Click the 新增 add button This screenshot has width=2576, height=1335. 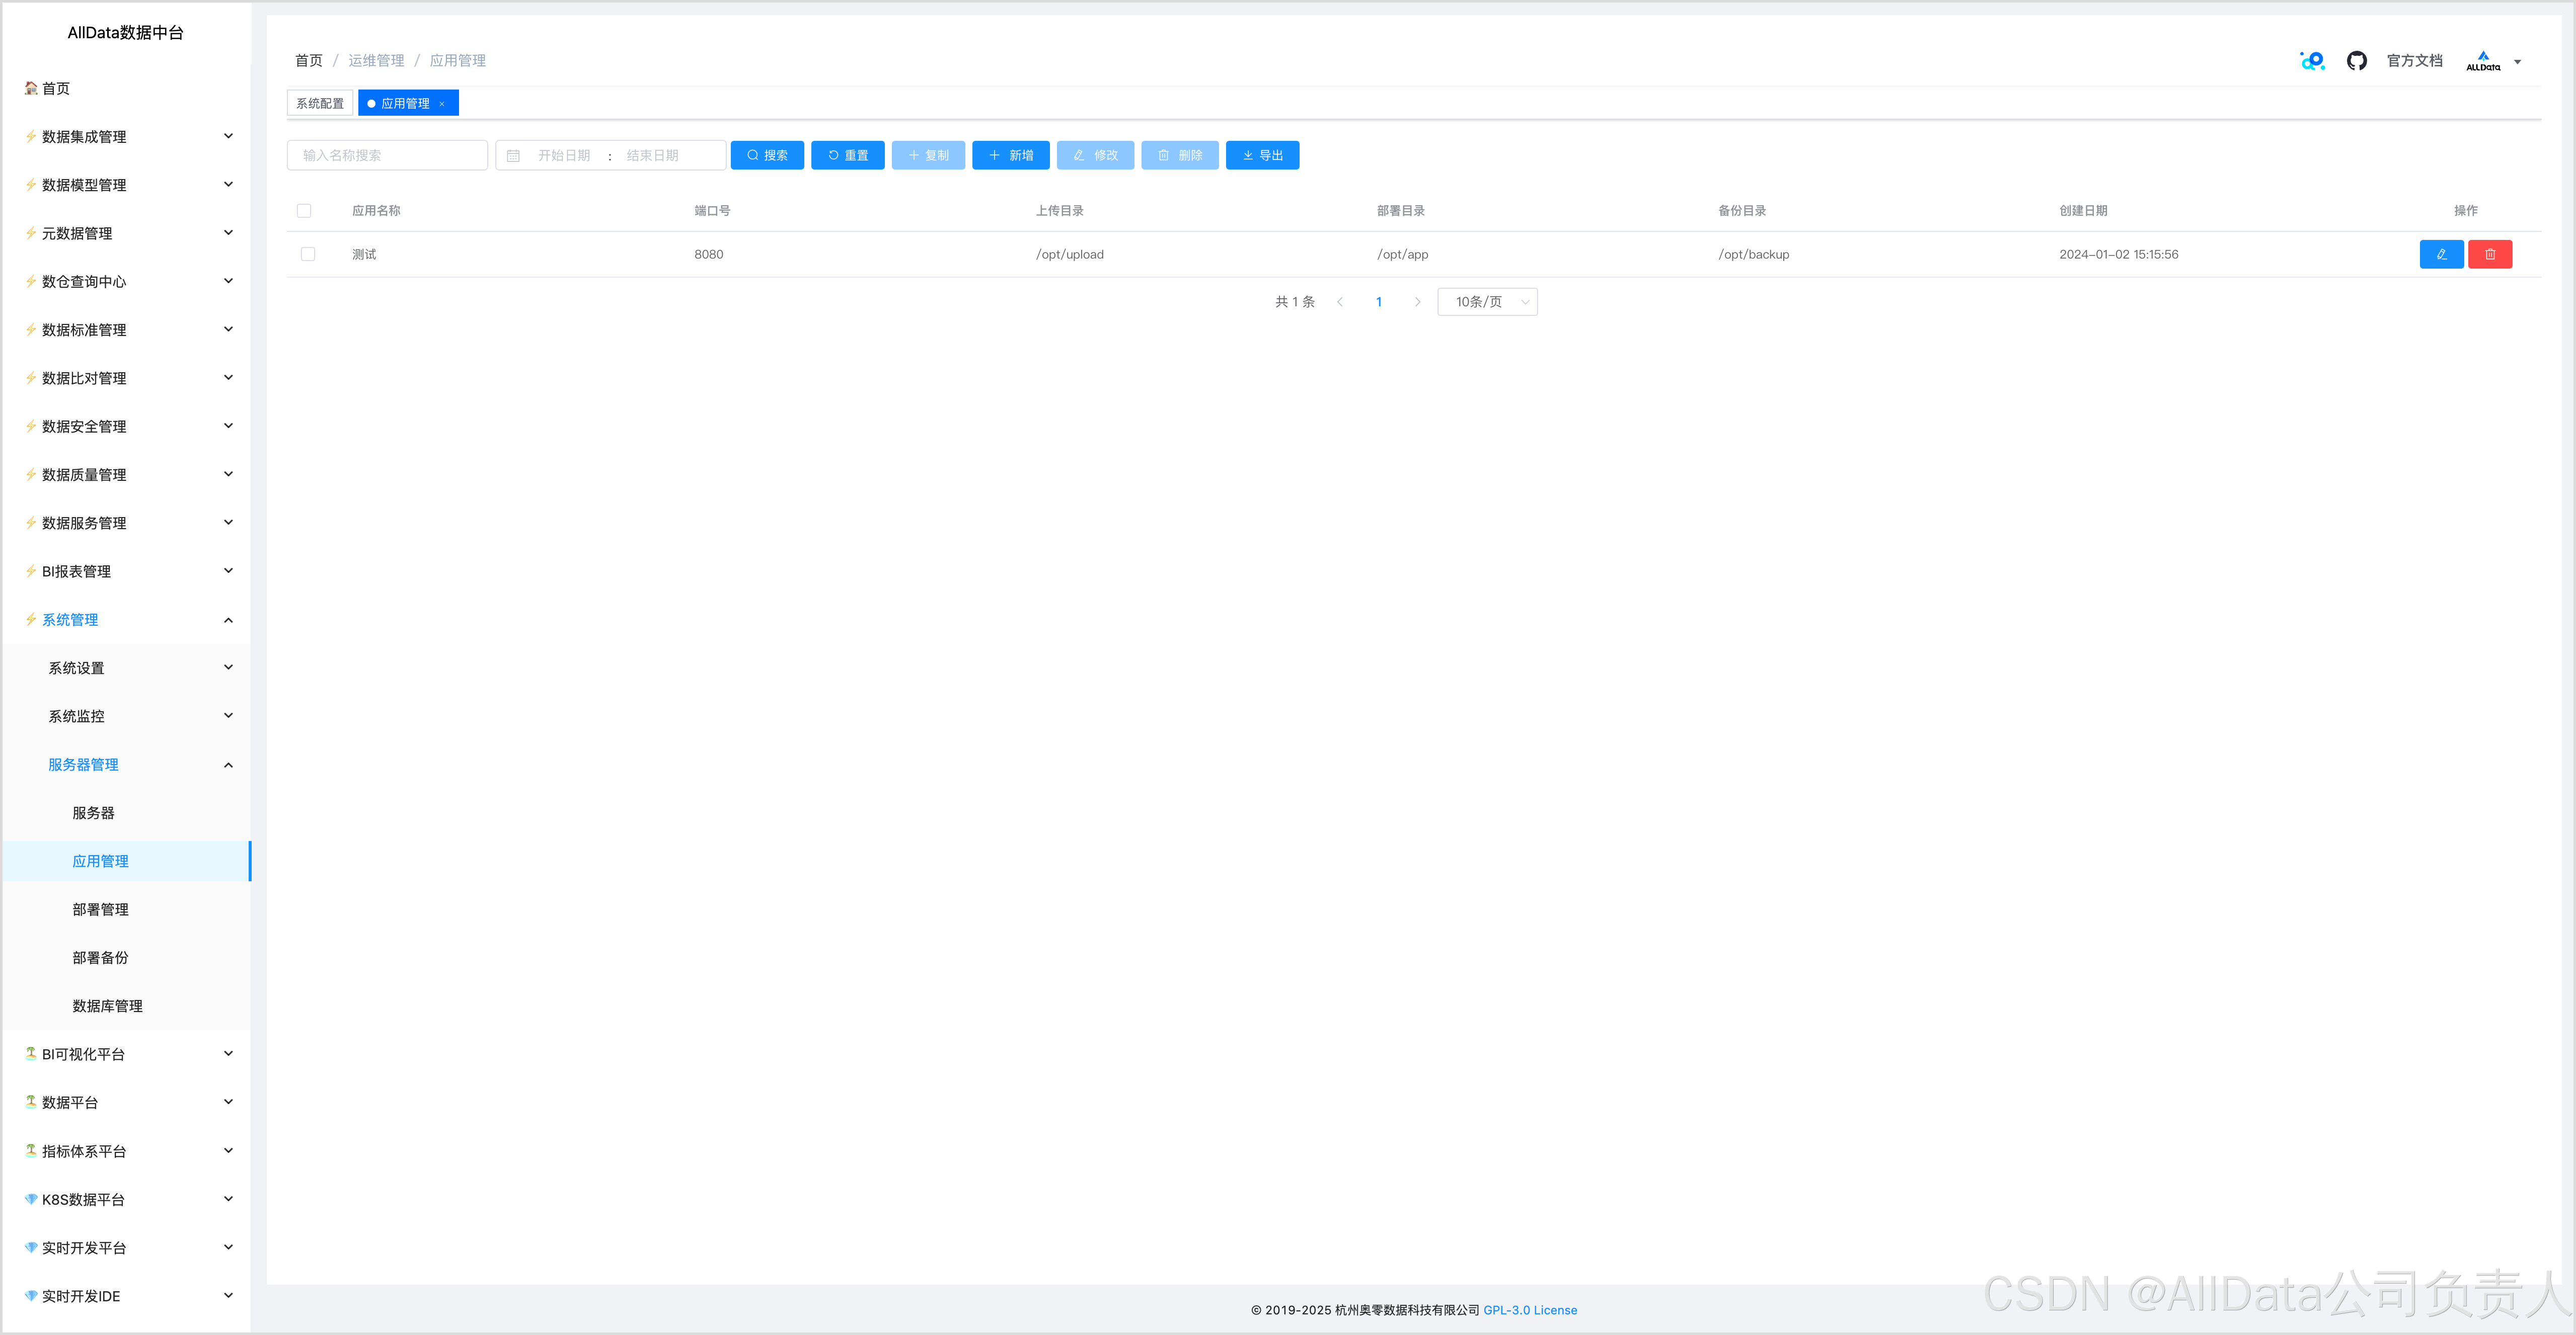pyautogui.click(x=1010, y=156)
